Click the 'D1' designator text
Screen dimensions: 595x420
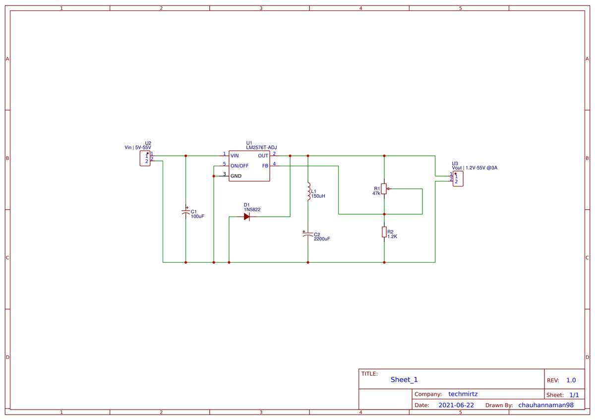click(246, 205)
